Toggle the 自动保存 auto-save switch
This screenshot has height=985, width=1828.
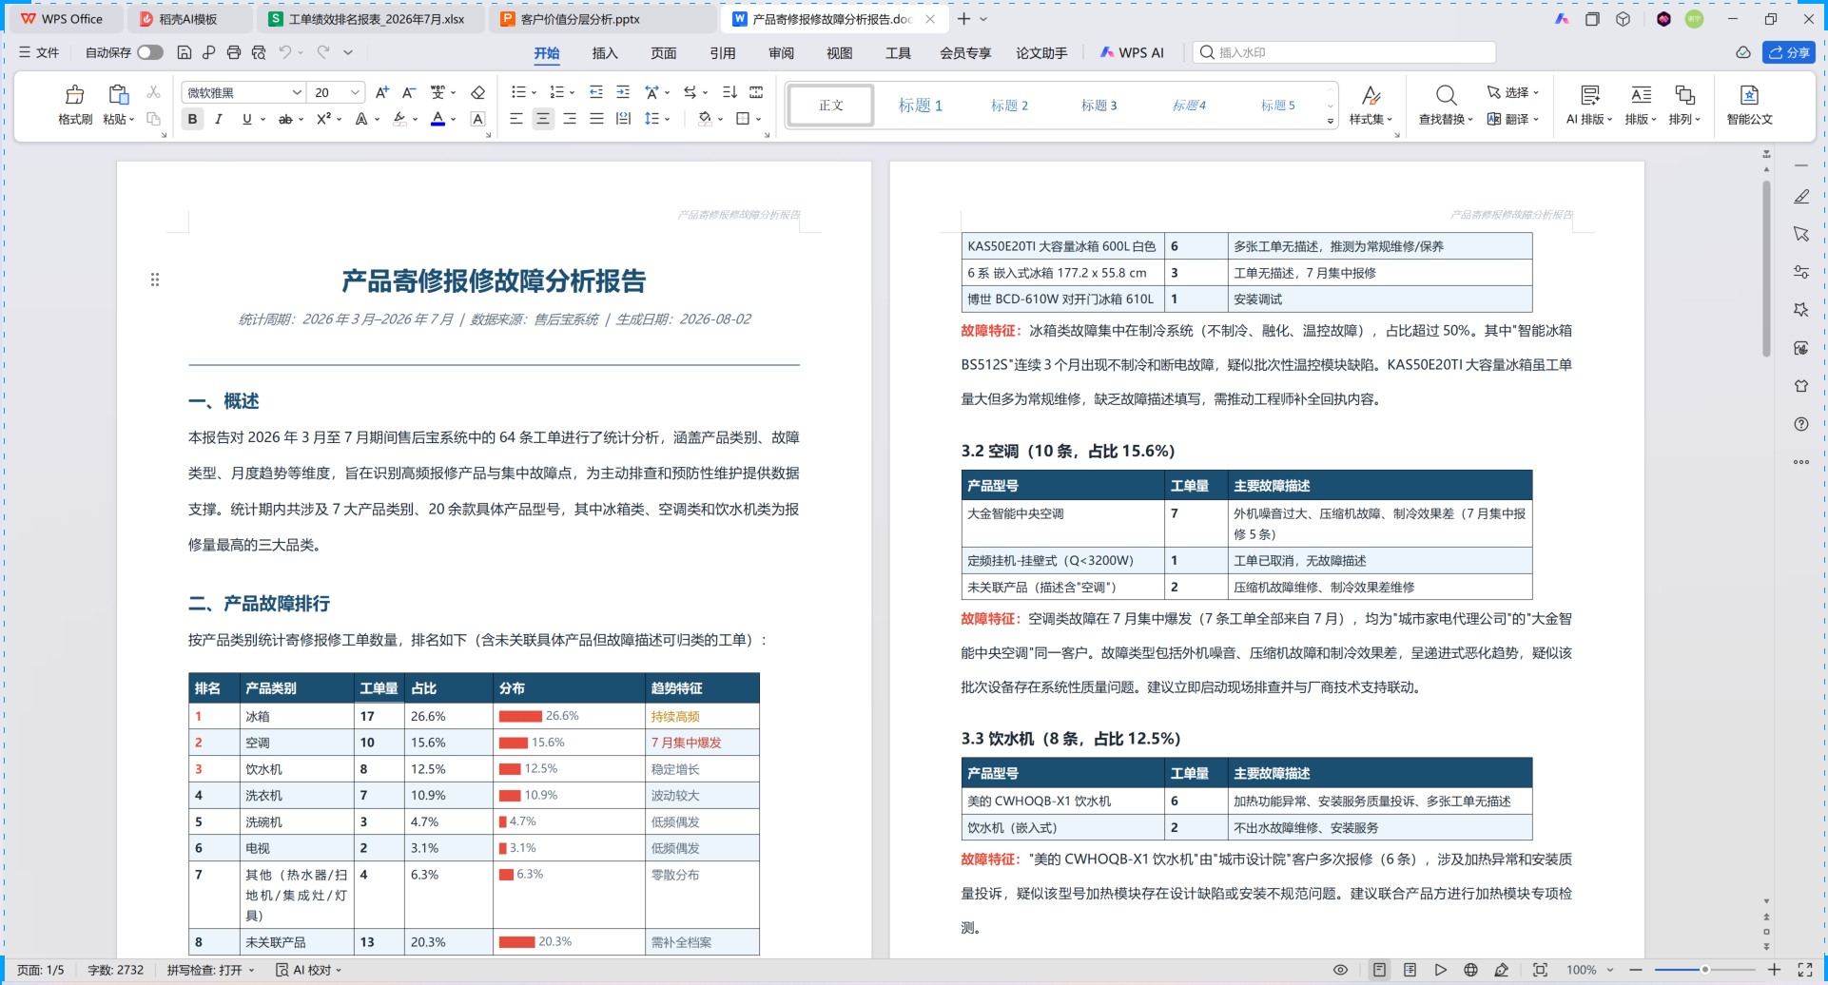[x=149, y=52]
